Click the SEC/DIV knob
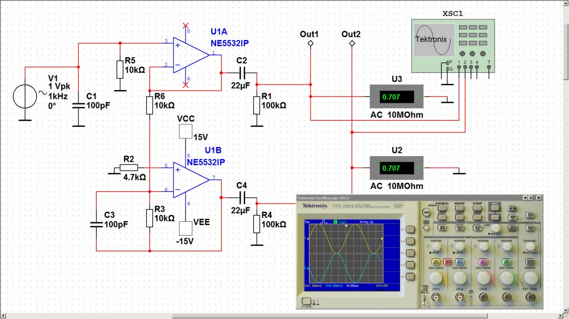Viewport: 569px width, 319px height. (530, 278)
